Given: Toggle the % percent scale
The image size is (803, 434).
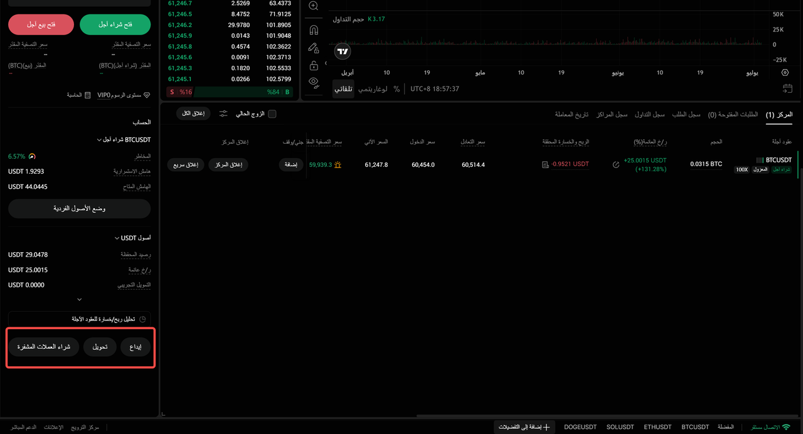Looking at the screenshot, I should pos(396,89).
